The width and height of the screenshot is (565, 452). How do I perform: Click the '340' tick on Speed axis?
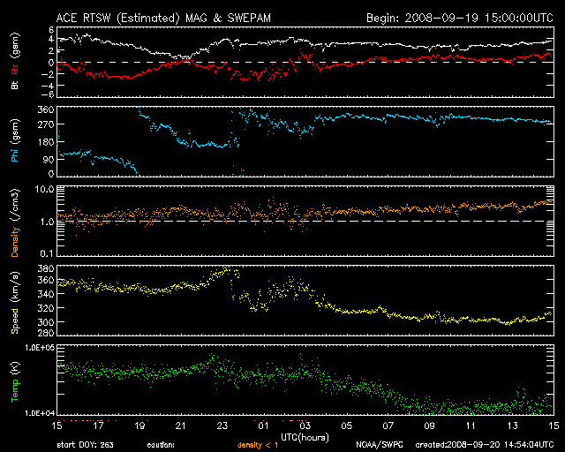(45, 294)
